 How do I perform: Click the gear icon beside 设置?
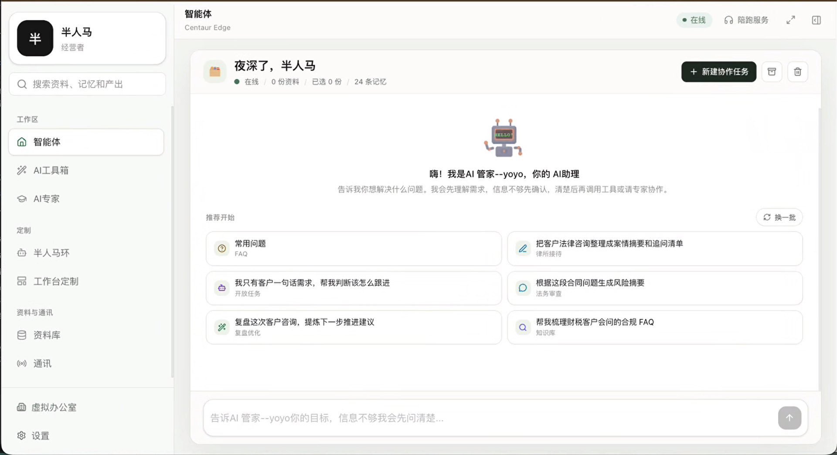point(21,435)
